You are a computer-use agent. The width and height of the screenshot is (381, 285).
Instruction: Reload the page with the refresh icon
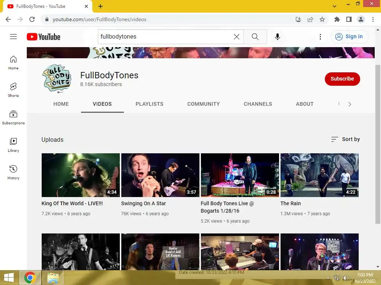(32, 19)
